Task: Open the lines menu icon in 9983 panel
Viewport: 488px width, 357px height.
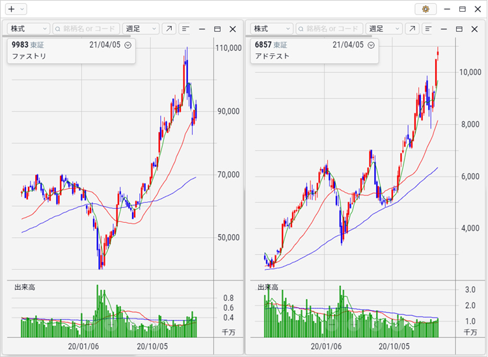Action: coord(185,29)
